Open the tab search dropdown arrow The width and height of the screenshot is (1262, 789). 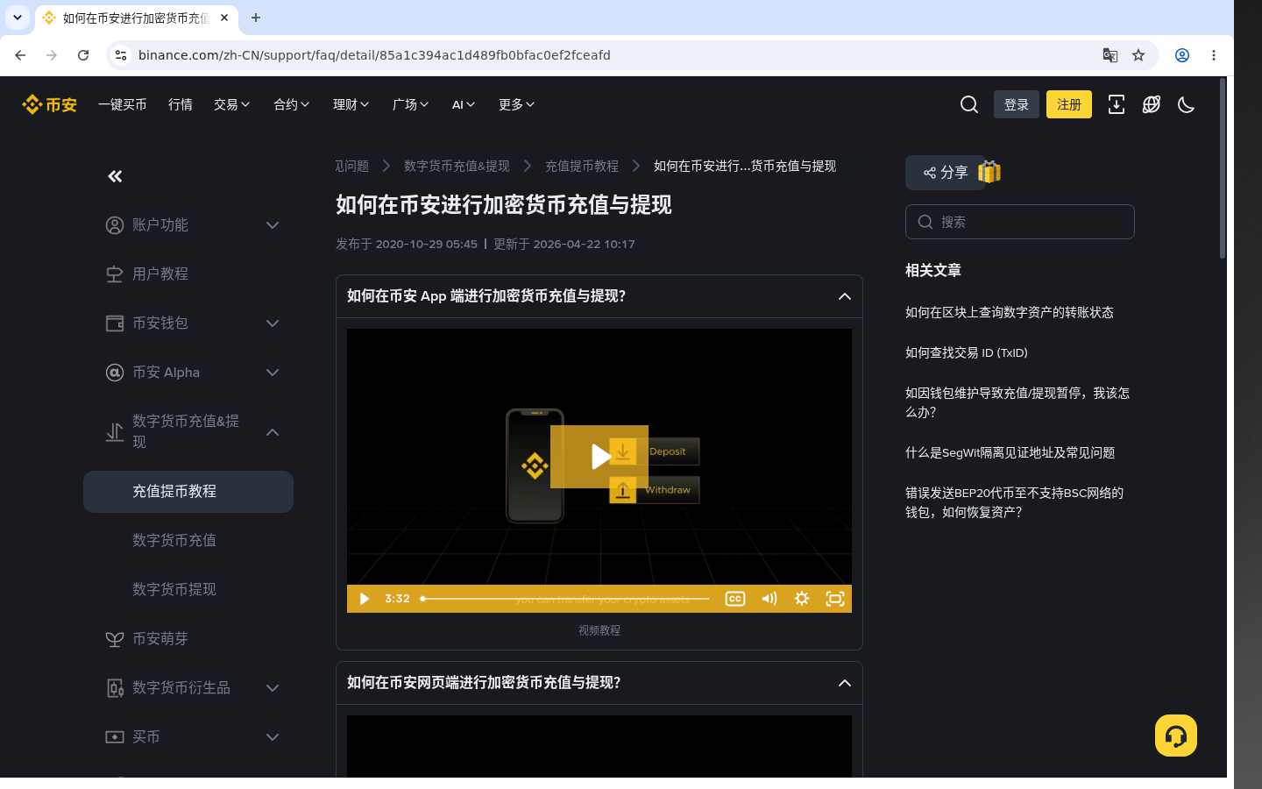pos(18,18)
